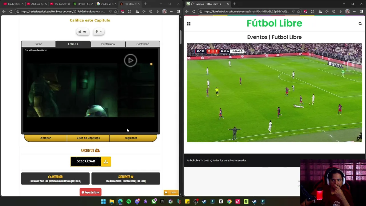Select the Latino tab
Viewport: 366px width, 206px height.
click(38, 44)
